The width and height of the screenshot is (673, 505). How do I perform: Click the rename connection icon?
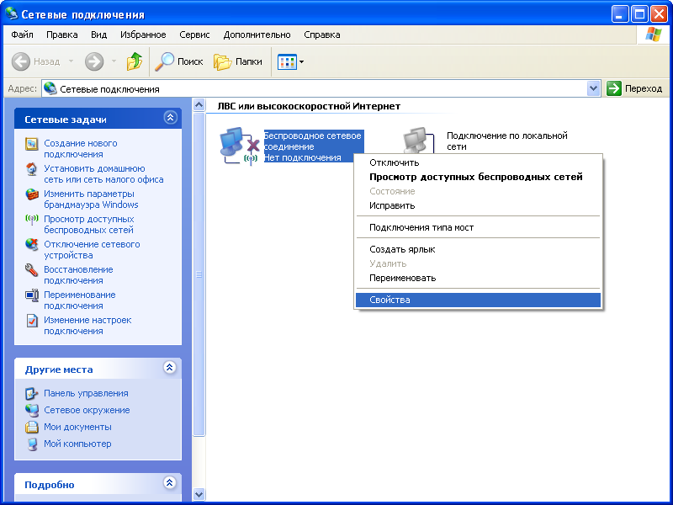(32, 295)
